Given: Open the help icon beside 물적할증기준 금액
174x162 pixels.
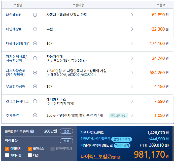Looking at the screenshot, I should 32,132.
